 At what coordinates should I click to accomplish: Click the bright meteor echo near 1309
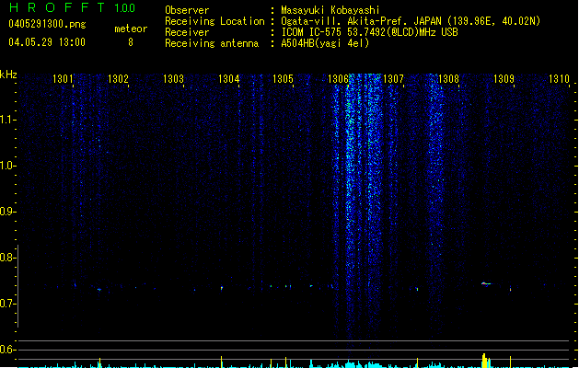tap(486, 283)
